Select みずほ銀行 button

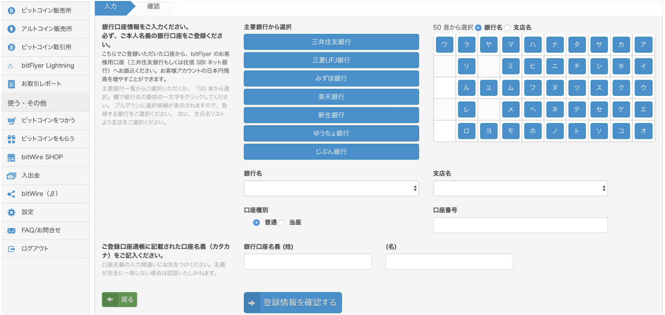331,78
